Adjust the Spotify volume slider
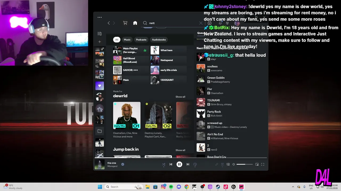Screen dimensions: 341x191 pyautogui.click(x=245, y=164)
